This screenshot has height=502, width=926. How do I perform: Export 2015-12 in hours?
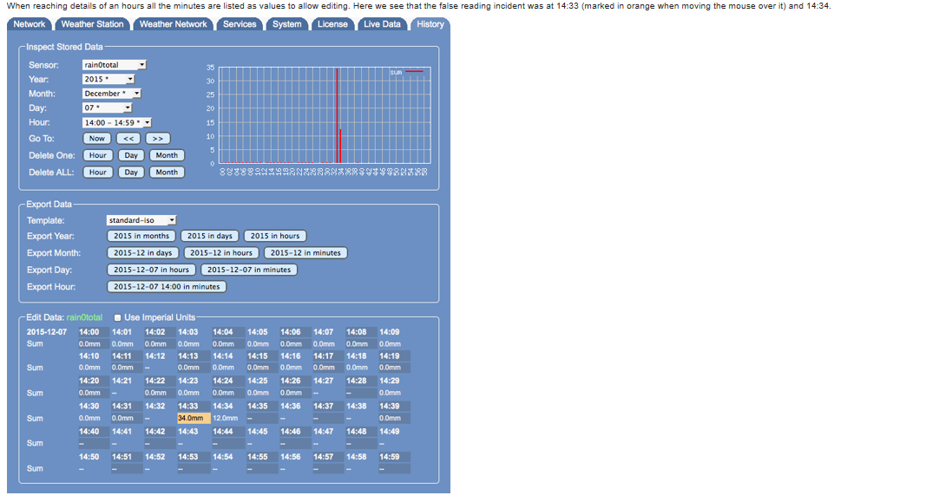(221, 252)
